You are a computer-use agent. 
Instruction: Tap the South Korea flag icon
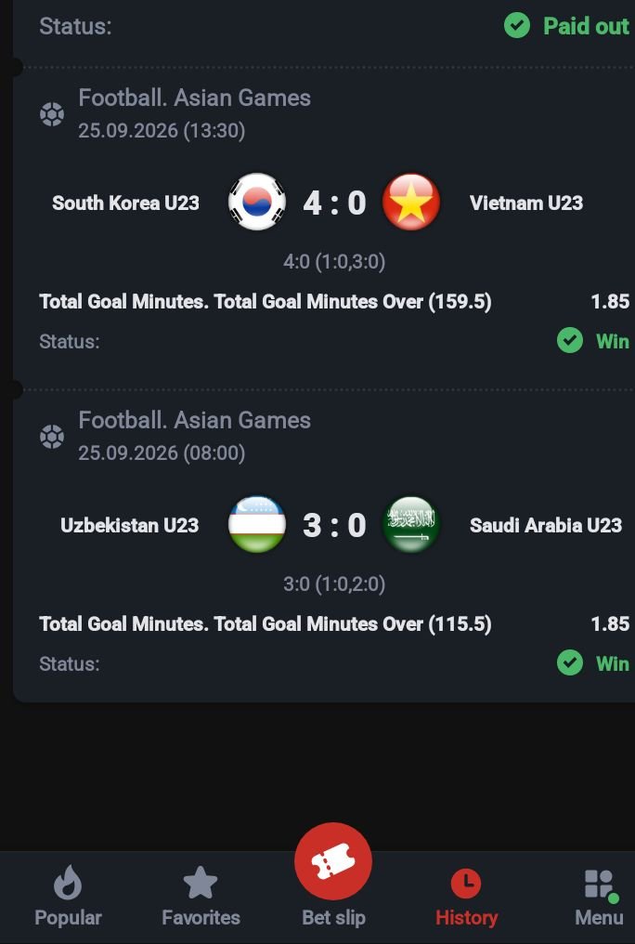click(257, 202)
